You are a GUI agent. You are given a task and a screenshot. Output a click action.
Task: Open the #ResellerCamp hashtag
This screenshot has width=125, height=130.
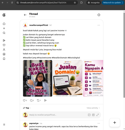pos(30,58)
